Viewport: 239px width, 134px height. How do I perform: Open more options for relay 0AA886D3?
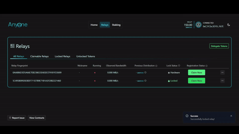[222, 73]
